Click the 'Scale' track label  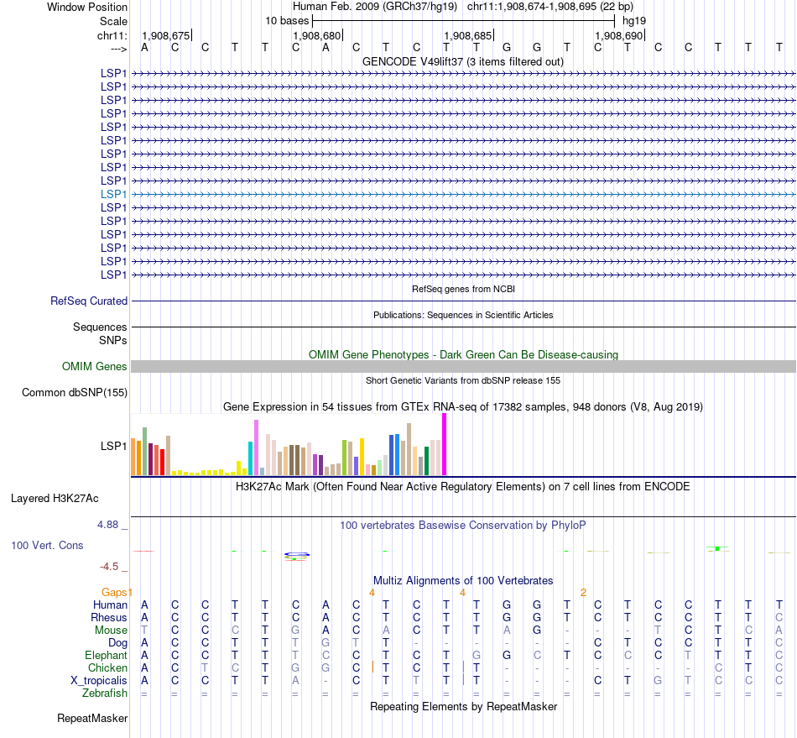coord(113,21)
